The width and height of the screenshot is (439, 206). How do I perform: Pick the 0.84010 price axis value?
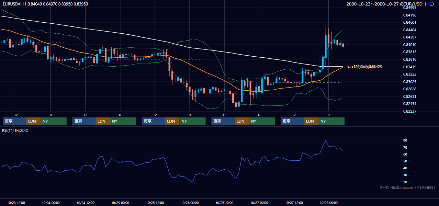(409, 45)
